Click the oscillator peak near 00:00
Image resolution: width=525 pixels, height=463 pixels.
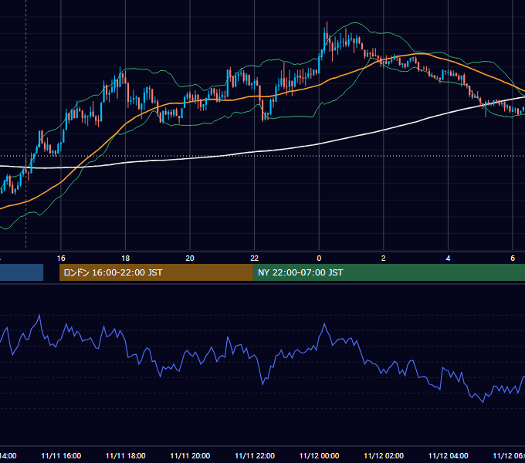click(324, 324)
